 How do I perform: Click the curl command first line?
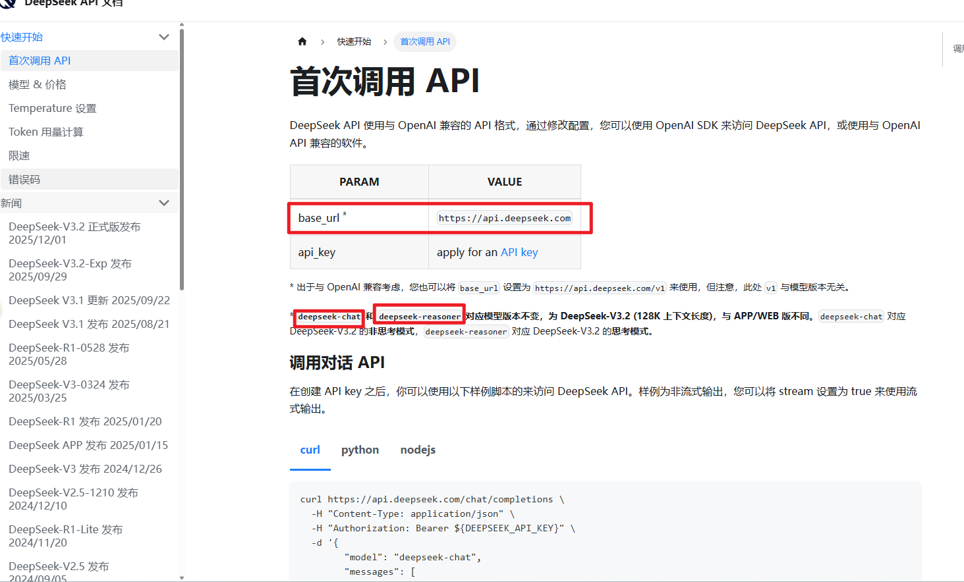432,499
